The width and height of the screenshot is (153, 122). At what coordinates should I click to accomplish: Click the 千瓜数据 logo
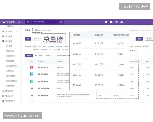[9, 22]
